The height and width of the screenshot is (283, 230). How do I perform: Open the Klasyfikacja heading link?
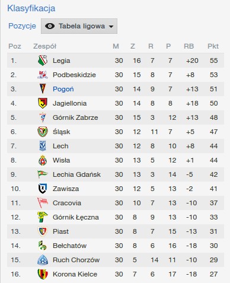tap(31, 8)
